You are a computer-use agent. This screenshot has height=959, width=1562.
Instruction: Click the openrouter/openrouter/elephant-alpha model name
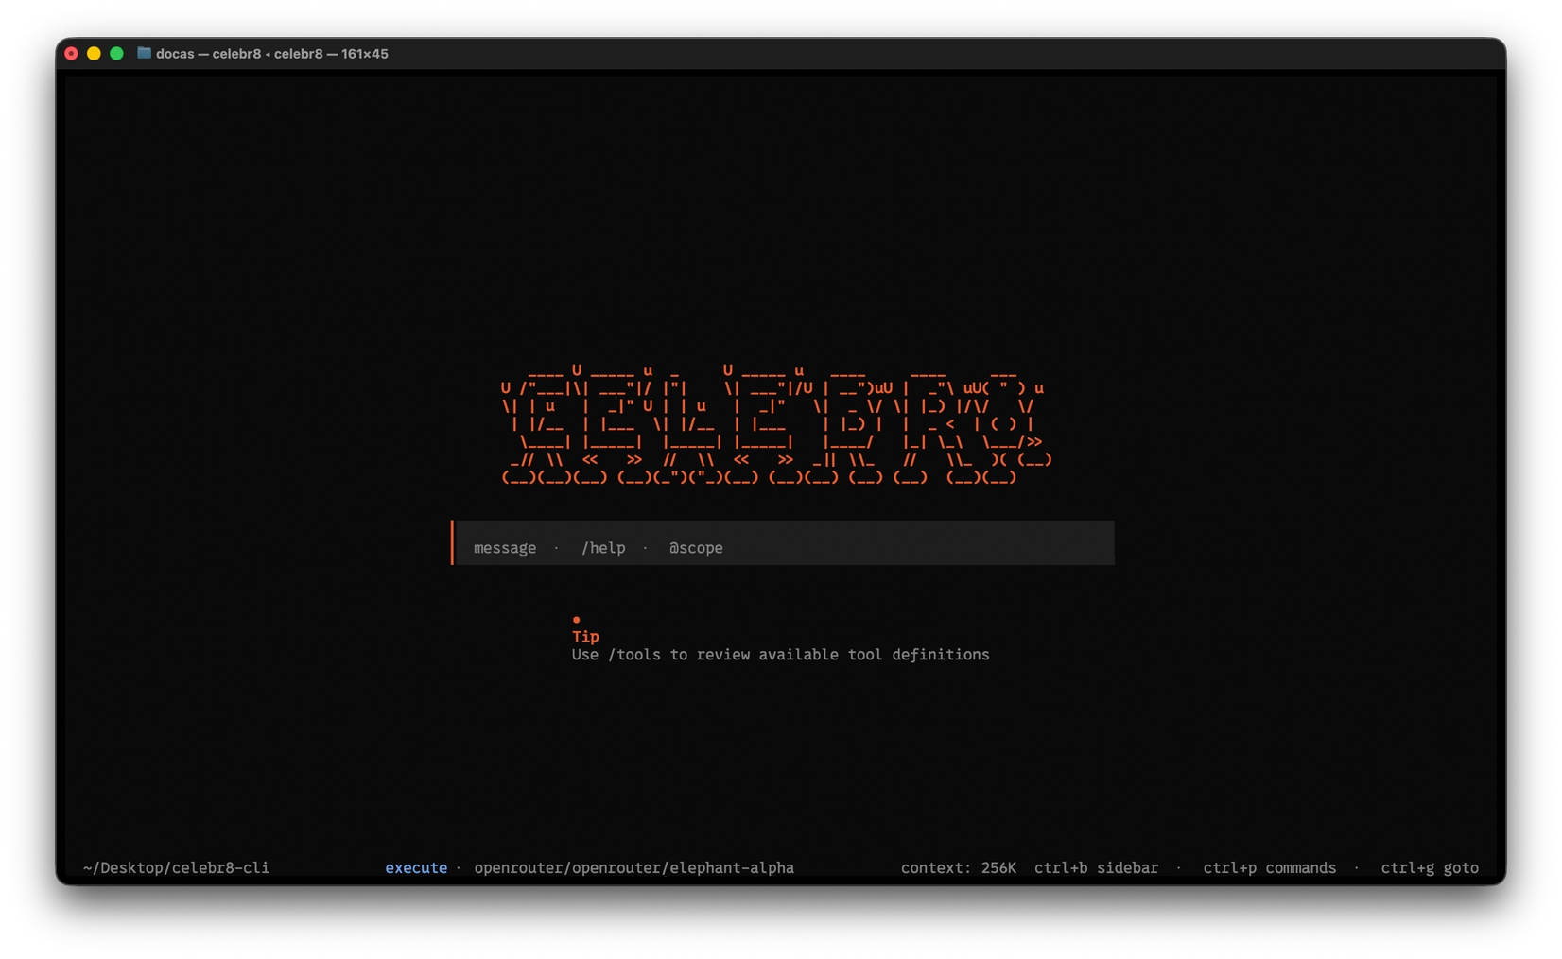634,867
